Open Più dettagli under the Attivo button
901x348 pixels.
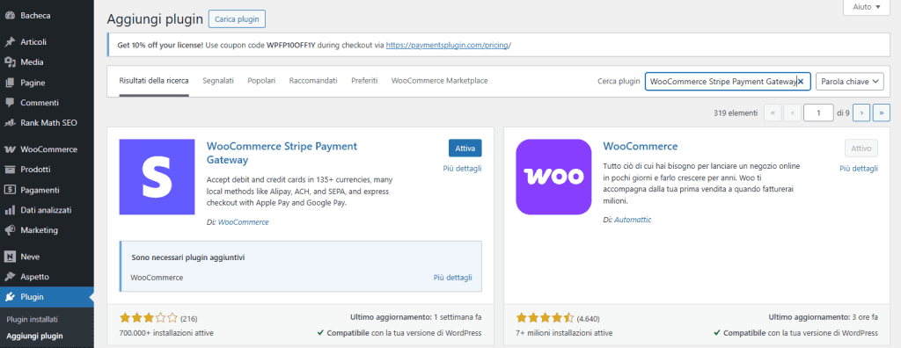click(859, 168)
